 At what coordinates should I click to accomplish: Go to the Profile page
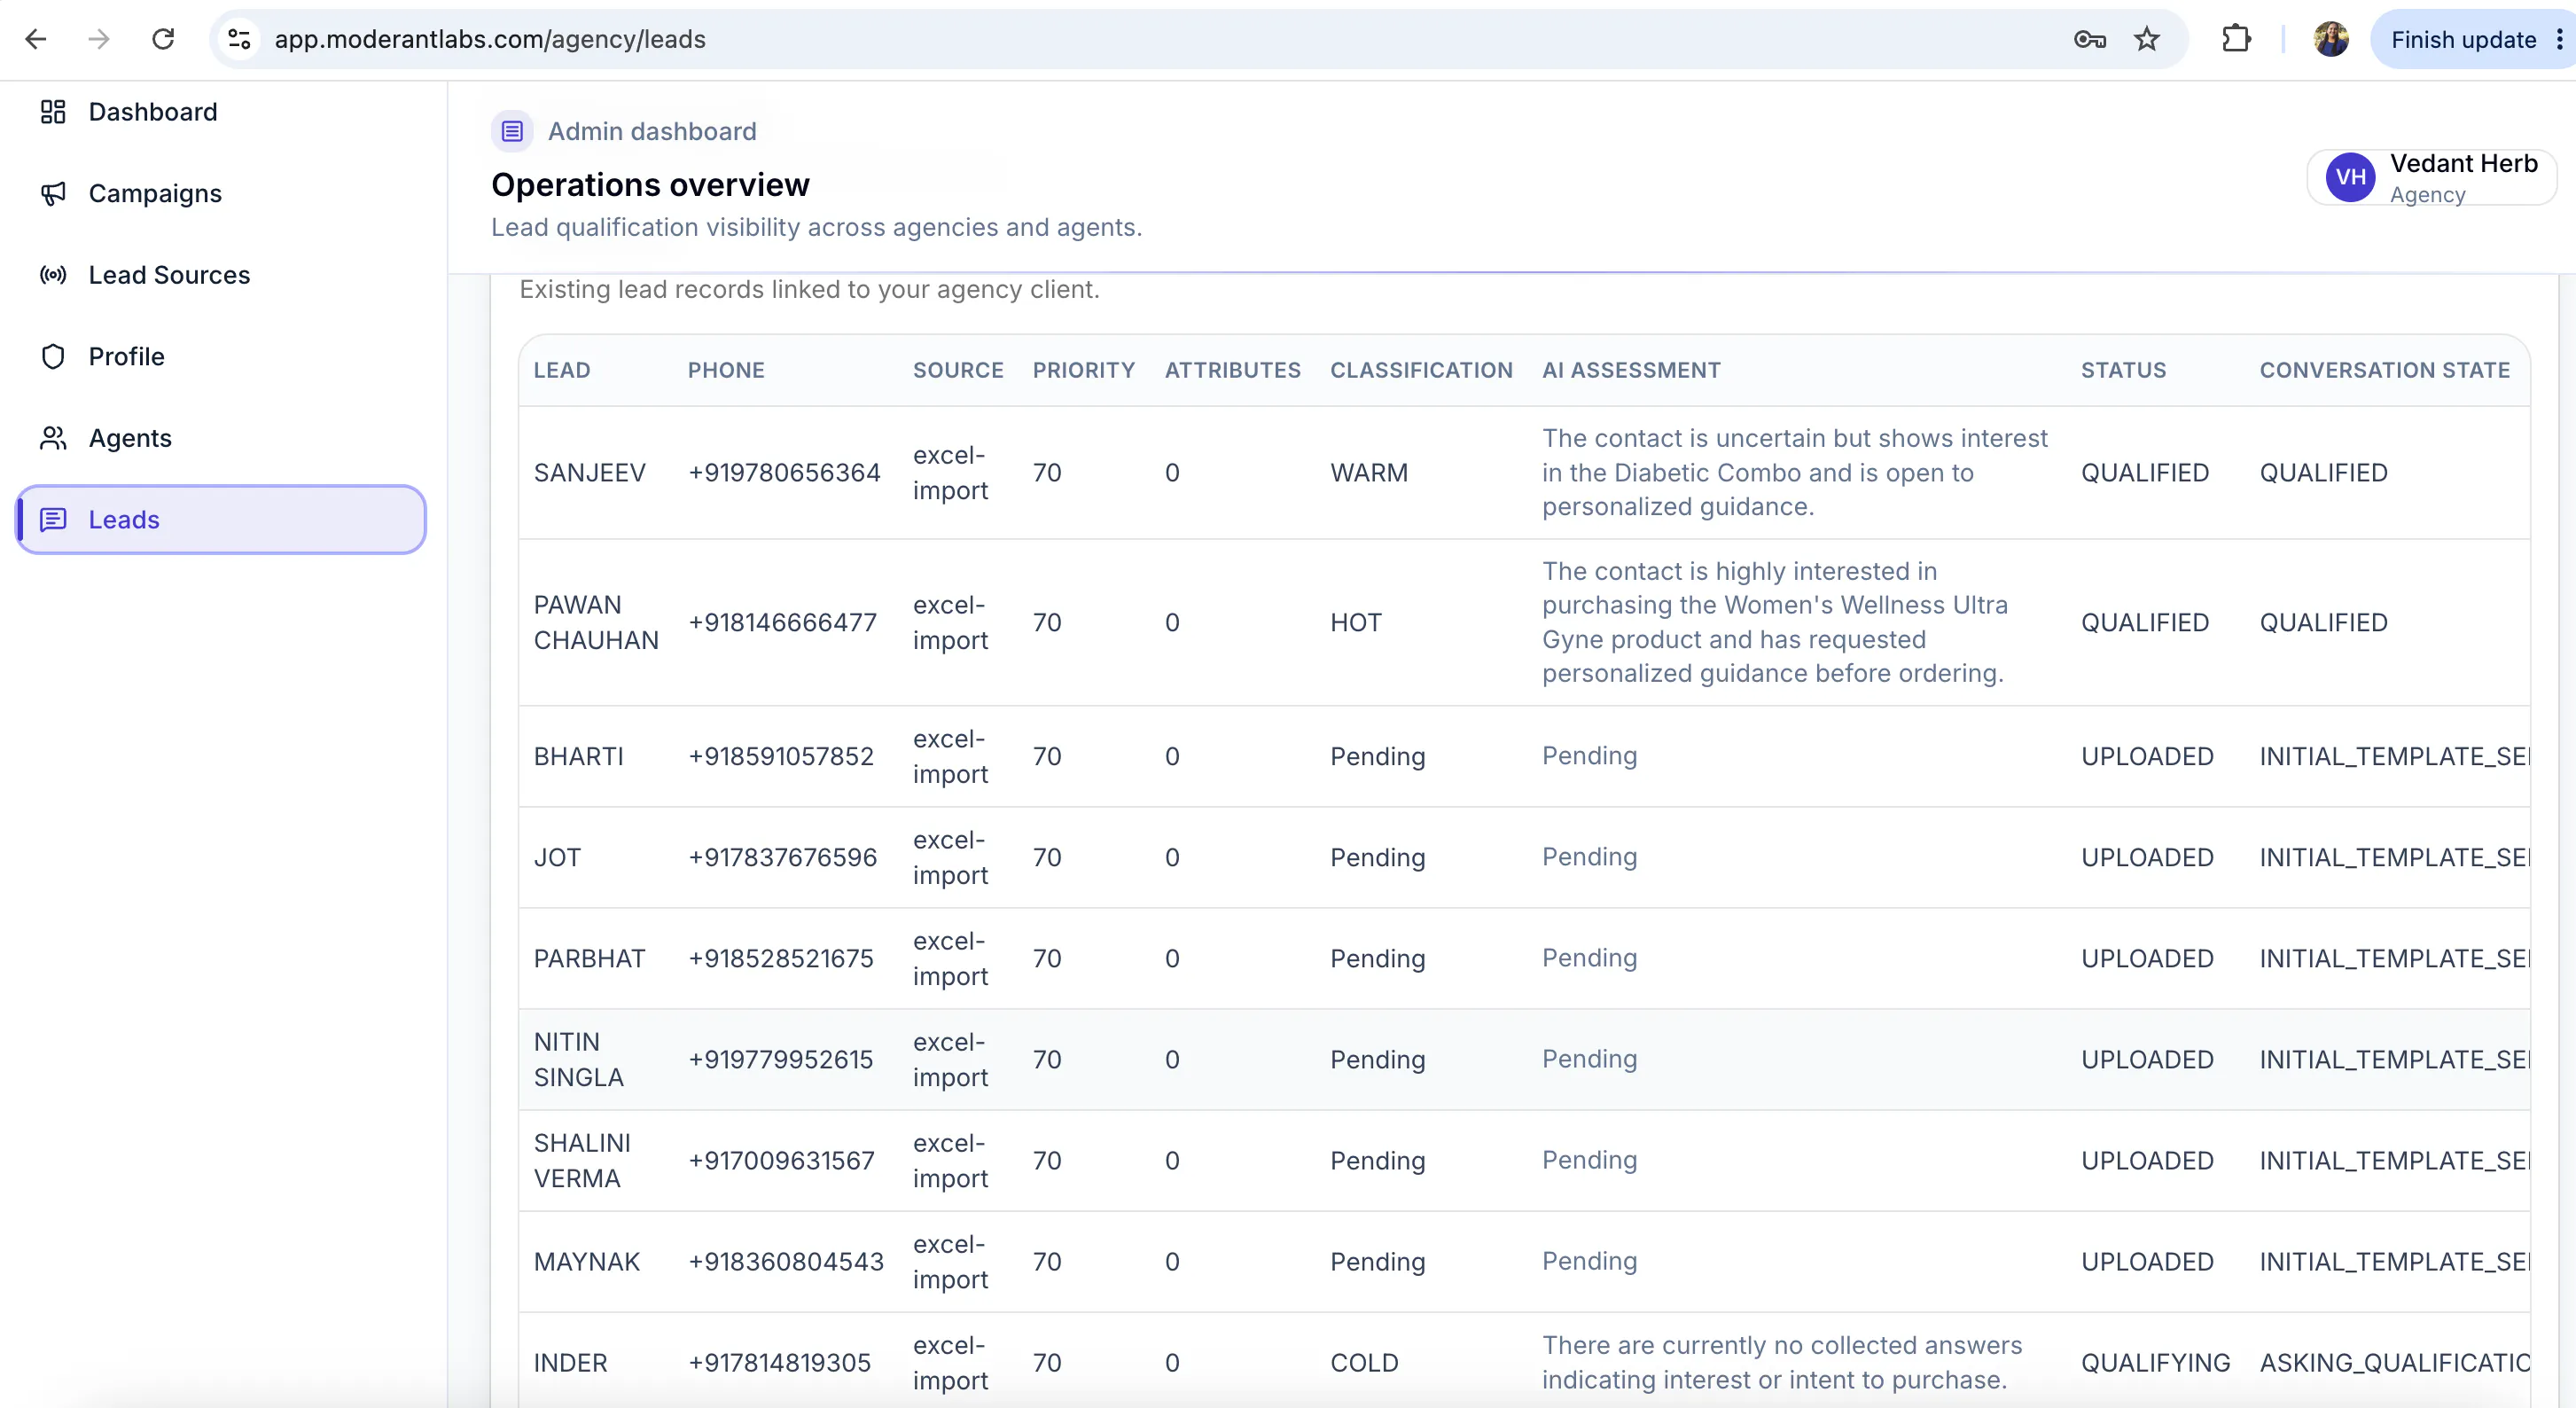pyautogui.click(x=222, y=356)
